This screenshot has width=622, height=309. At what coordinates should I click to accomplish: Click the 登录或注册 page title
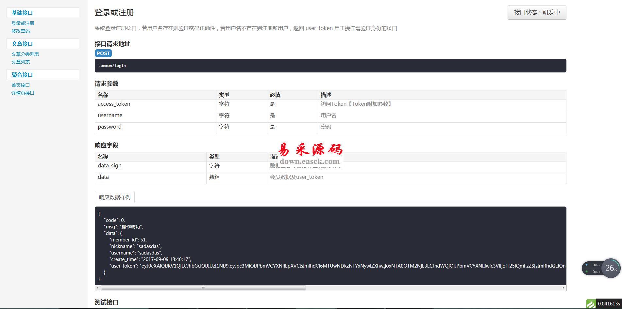[114, 13]
